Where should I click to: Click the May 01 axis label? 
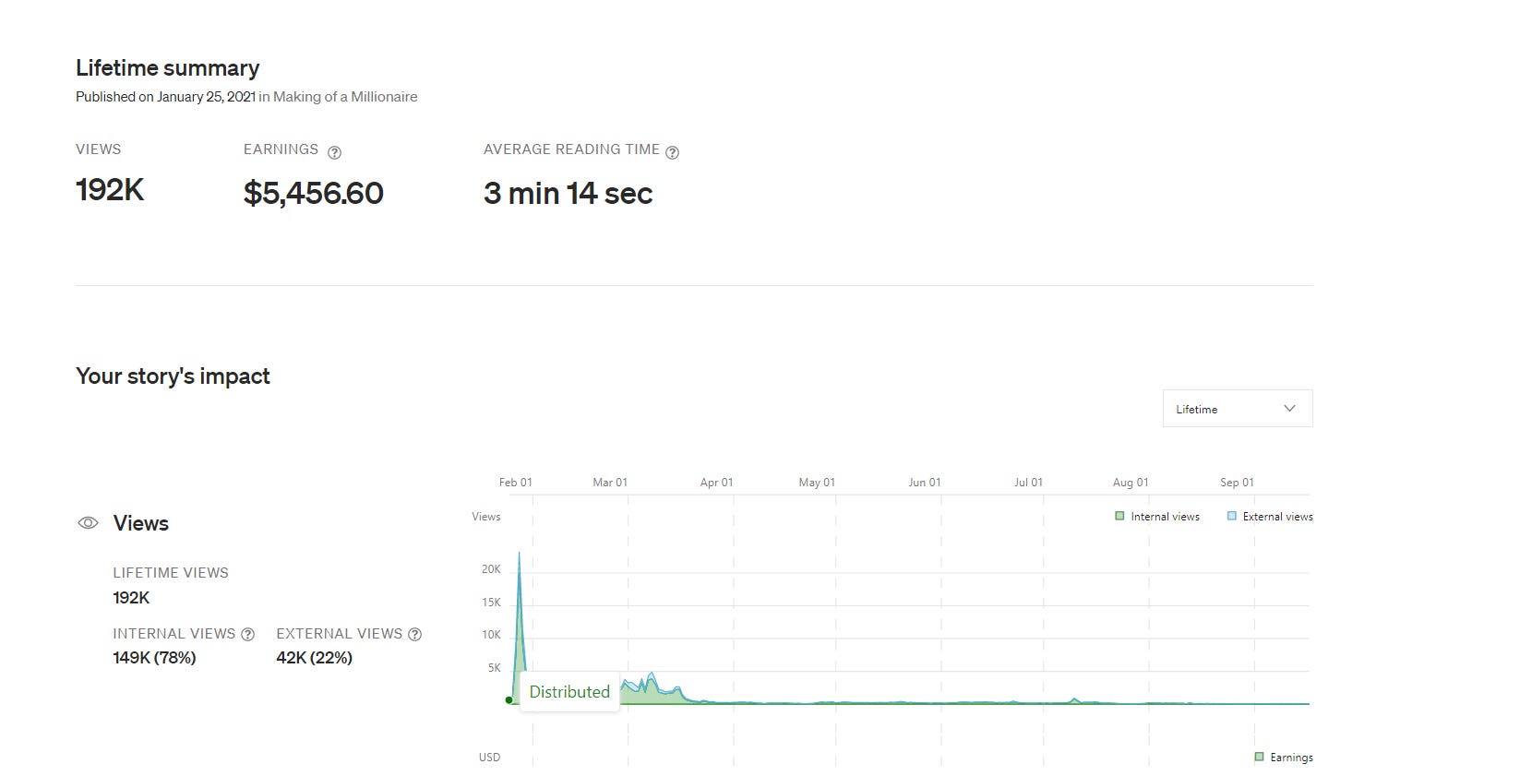pyautogui.click(x=817, y=483)
